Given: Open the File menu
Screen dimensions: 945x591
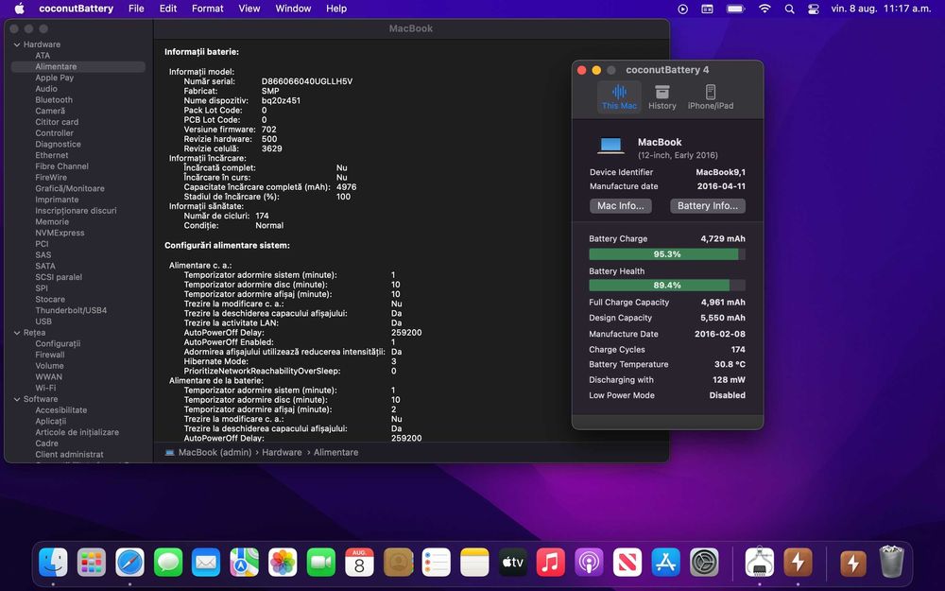Looking at the screenshot, I should (x=136, y=9).
